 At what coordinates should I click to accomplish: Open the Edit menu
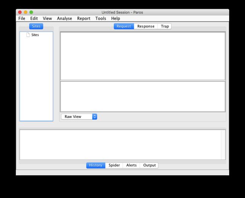[x=34, y=18]
